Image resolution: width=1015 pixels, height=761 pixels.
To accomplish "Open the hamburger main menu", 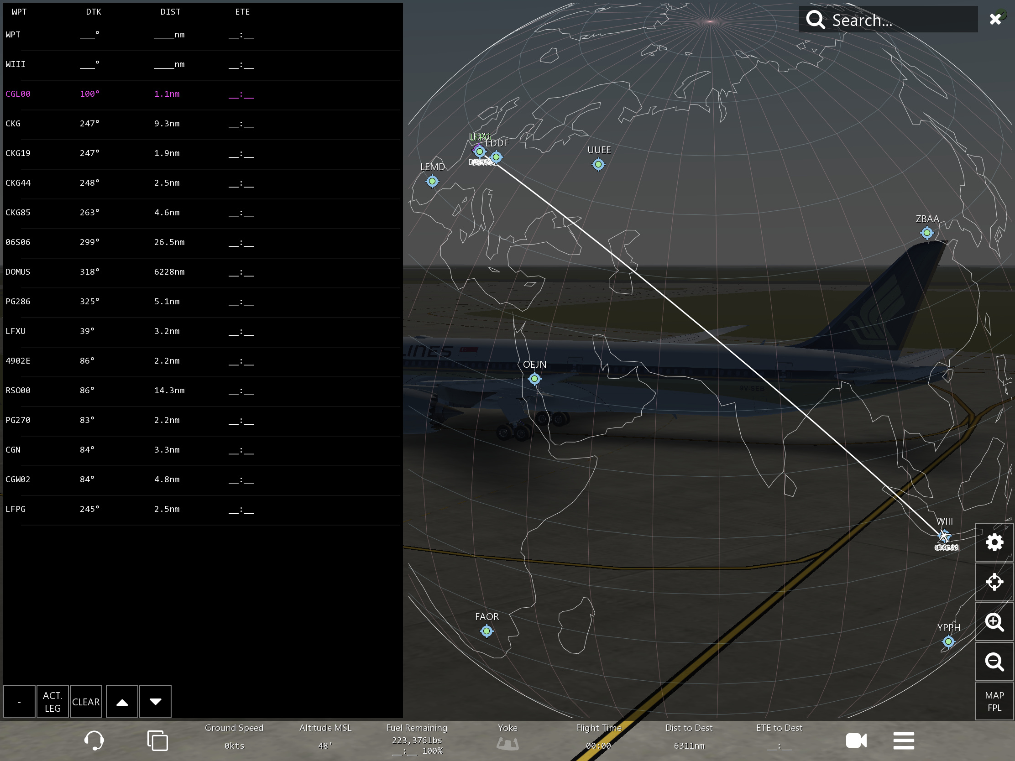I will [904, 740].
